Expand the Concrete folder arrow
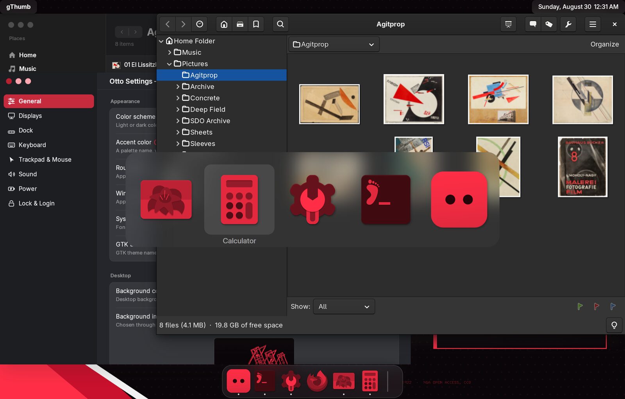This screenshot has width=625, height=399. click(178, 98)
